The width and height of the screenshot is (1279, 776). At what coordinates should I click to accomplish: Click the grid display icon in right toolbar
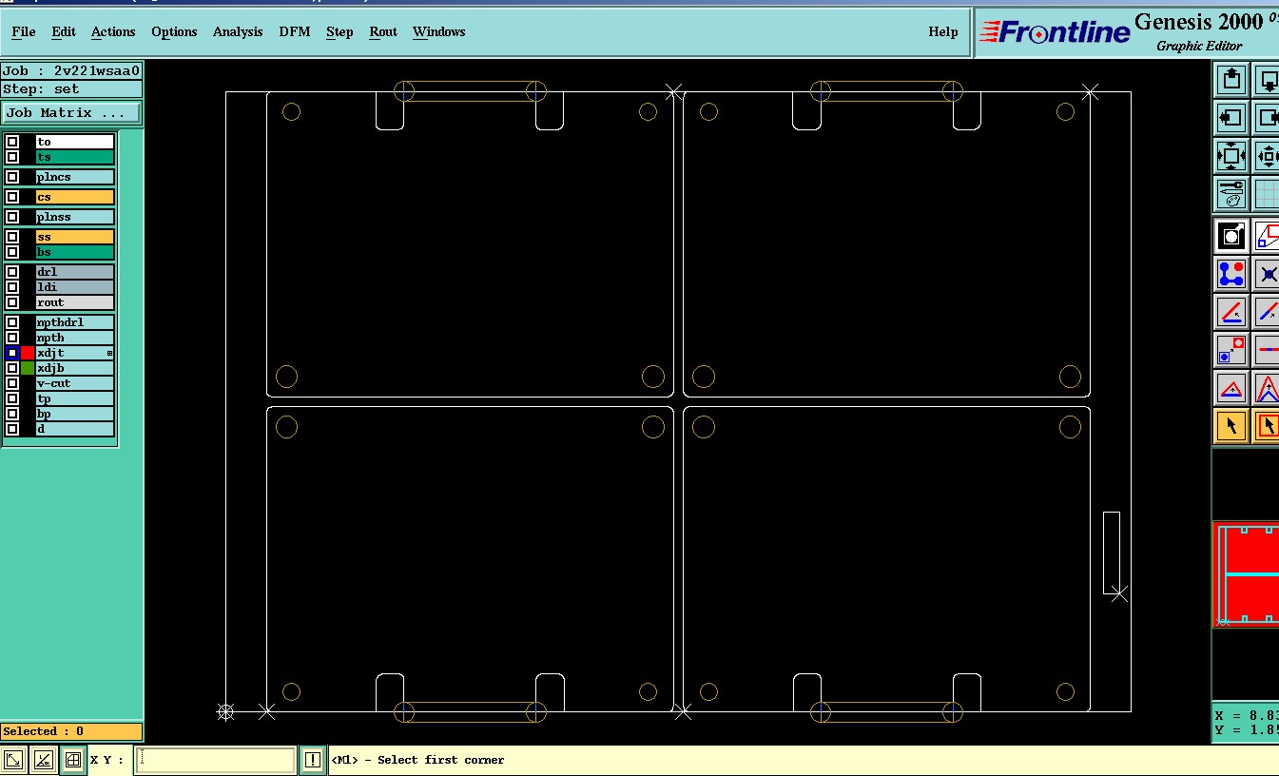(x=1267, y=194)
